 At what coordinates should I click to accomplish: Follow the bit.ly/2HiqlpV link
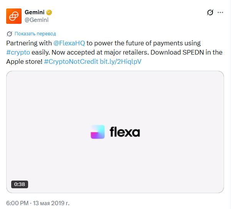(121, 61)
